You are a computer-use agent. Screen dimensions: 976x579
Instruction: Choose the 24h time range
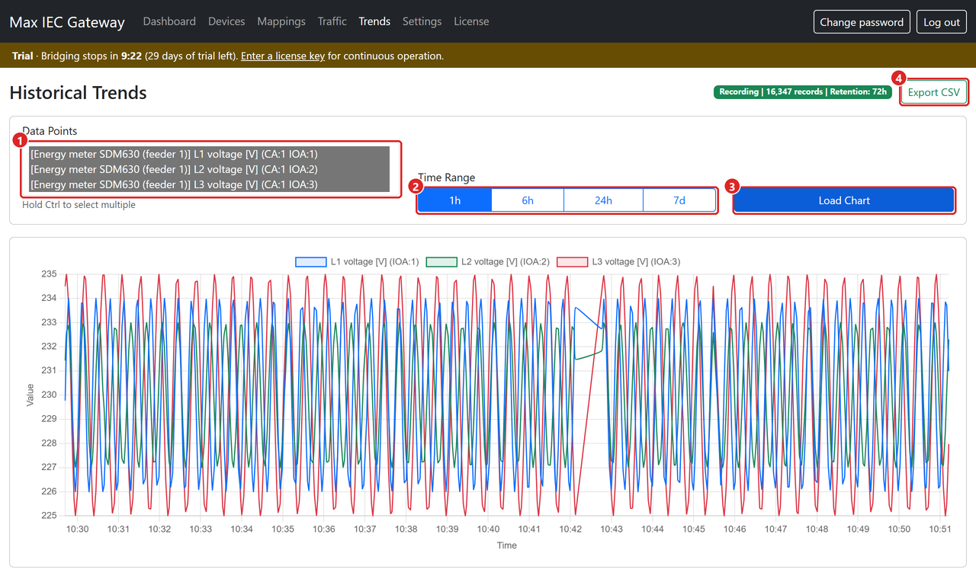point(603,200)
